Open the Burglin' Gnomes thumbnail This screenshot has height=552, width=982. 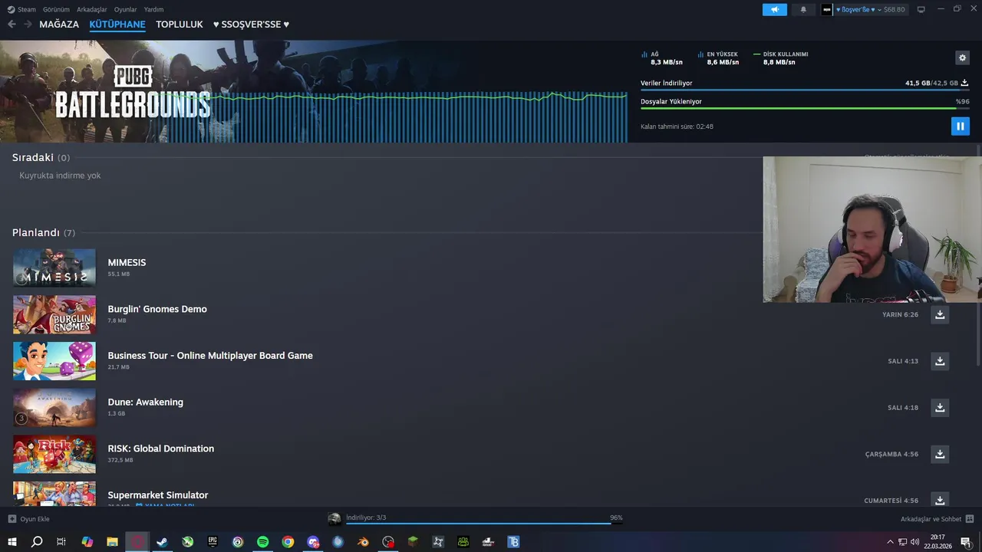point(54,314)
